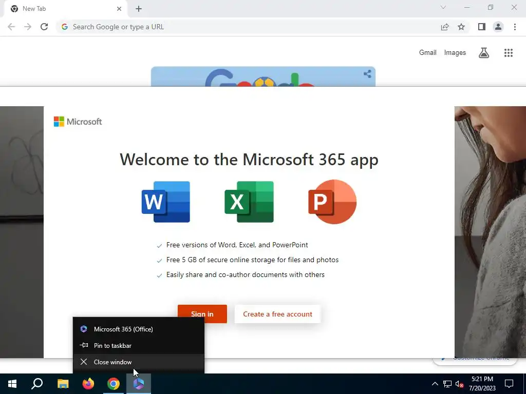Click the Microsoft logo

click(78, 122)
